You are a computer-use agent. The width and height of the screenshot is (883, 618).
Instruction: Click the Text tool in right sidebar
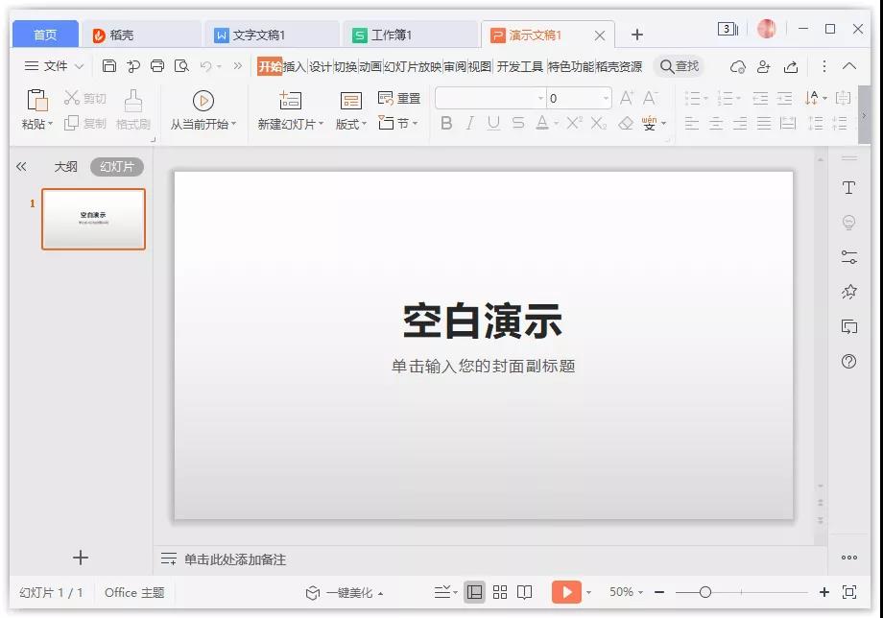tap(848, 188)
